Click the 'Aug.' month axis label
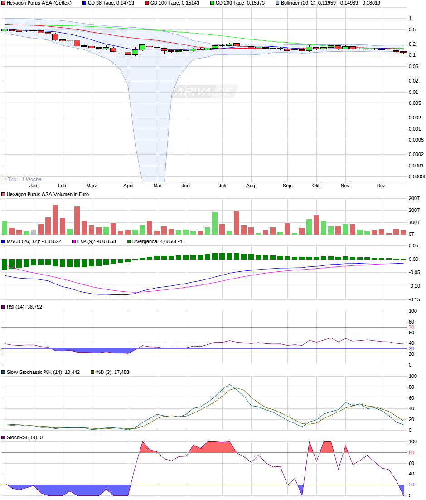 click(x=251, y=186)
